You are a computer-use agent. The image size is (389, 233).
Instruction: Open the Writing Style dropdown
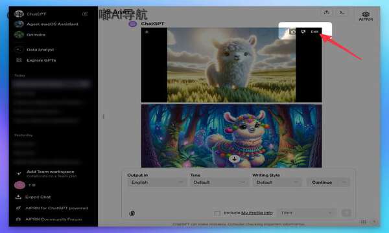click(277, 183)
